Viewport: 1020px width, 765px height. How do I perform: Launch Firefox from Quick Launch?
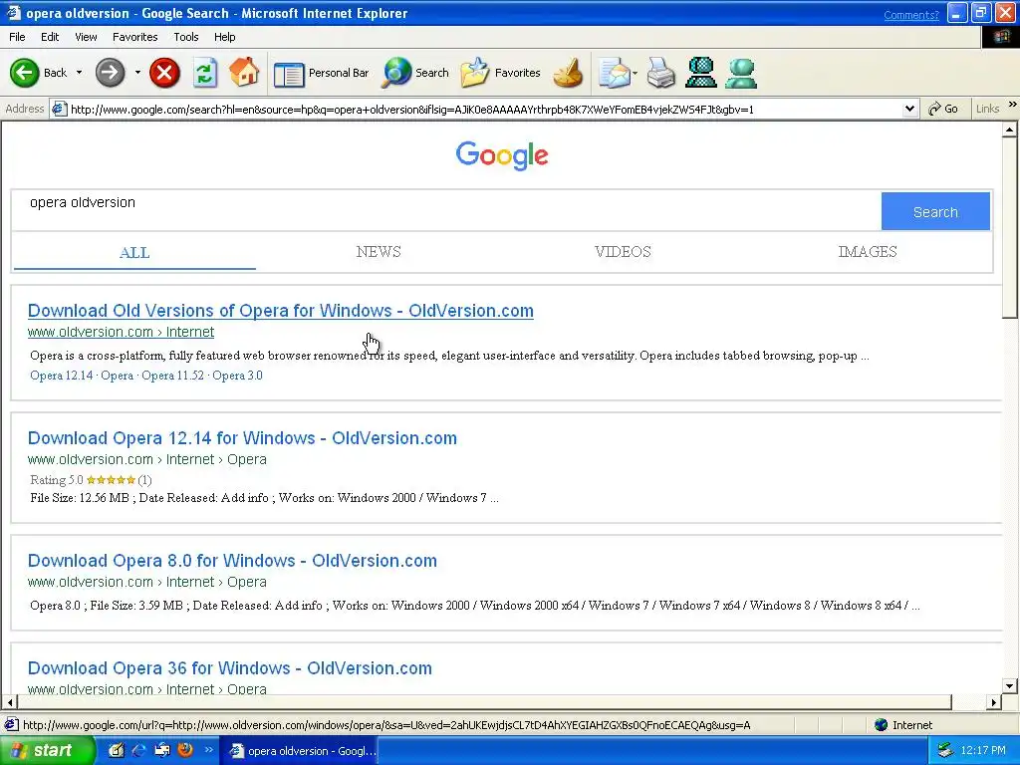tap(185, 749)
